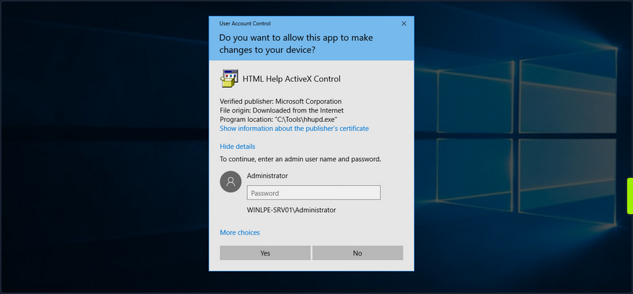
Task: Open More choices link
Action: pos(240,233)
